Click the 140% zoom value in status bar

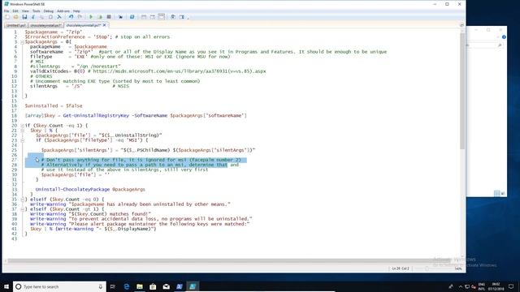pos(458,268)
